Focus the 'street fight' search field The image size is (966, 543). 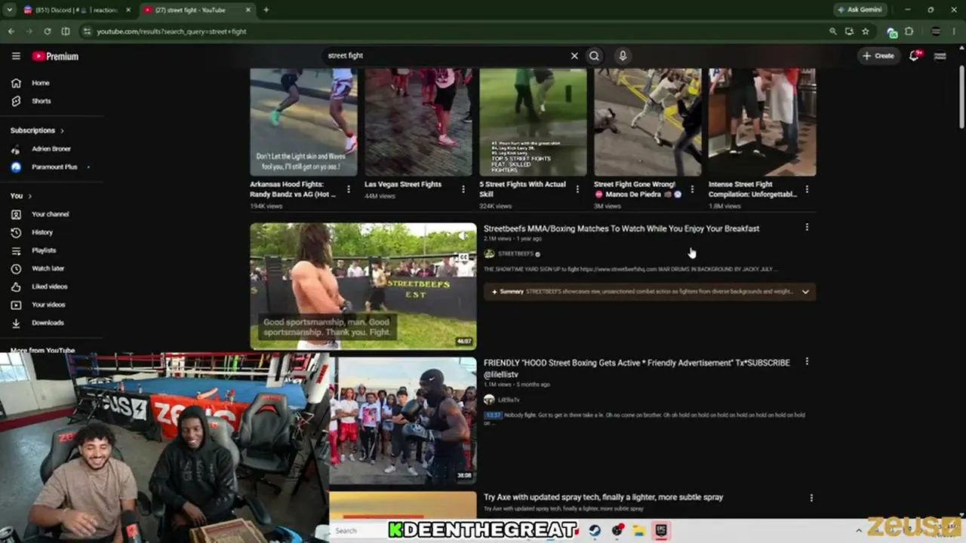coord(445,56)
